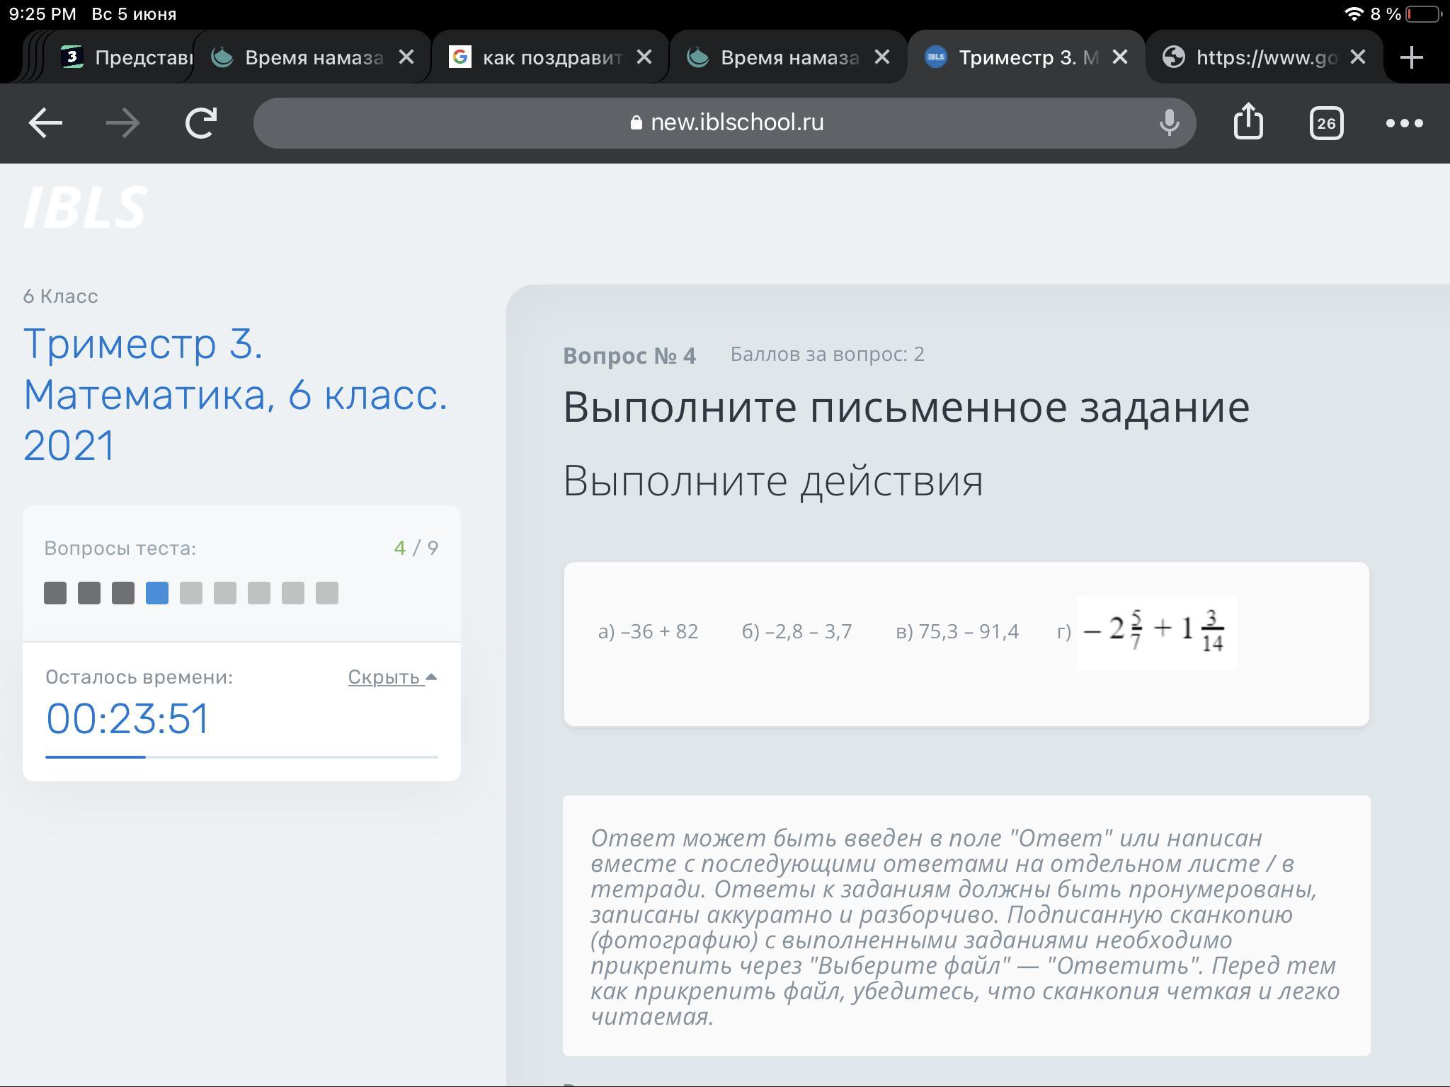
Task: Open the three-dot browser menu
Action: click(x=1404, y=123)
